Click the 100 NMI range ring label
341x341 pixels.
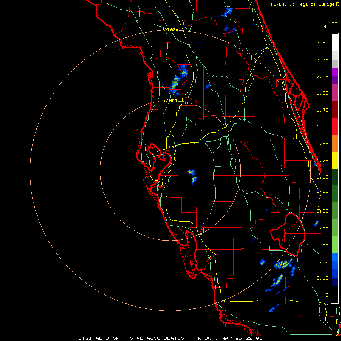click(x=170, y=30)
